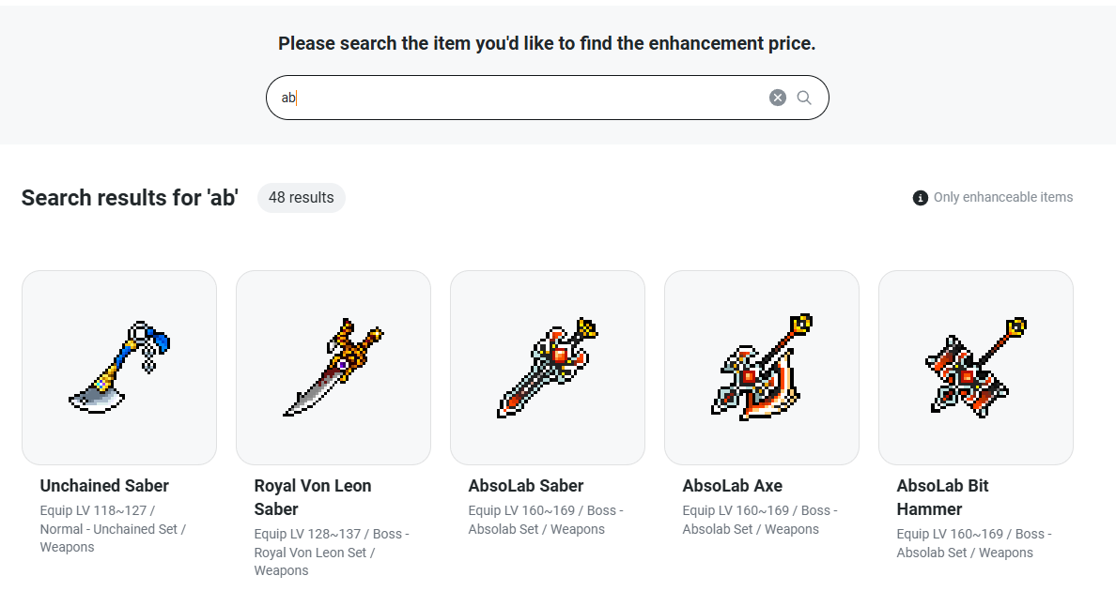
Task: Open the 'AbsoLab Axe' name link
Action: (733, 486)
